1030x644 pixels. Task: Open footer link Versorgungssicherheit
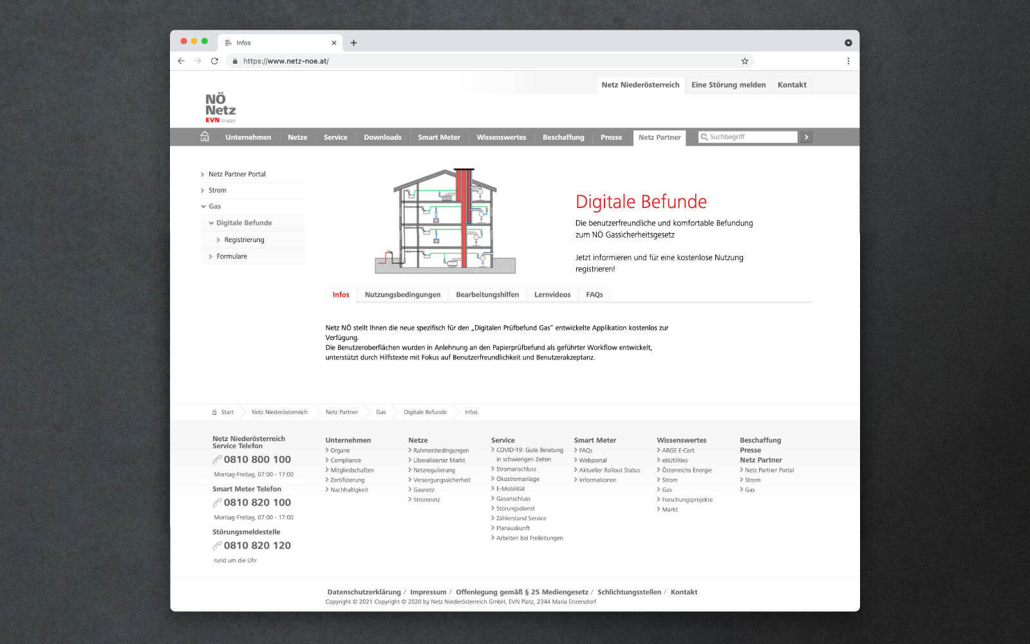click(x=442, y=480)
